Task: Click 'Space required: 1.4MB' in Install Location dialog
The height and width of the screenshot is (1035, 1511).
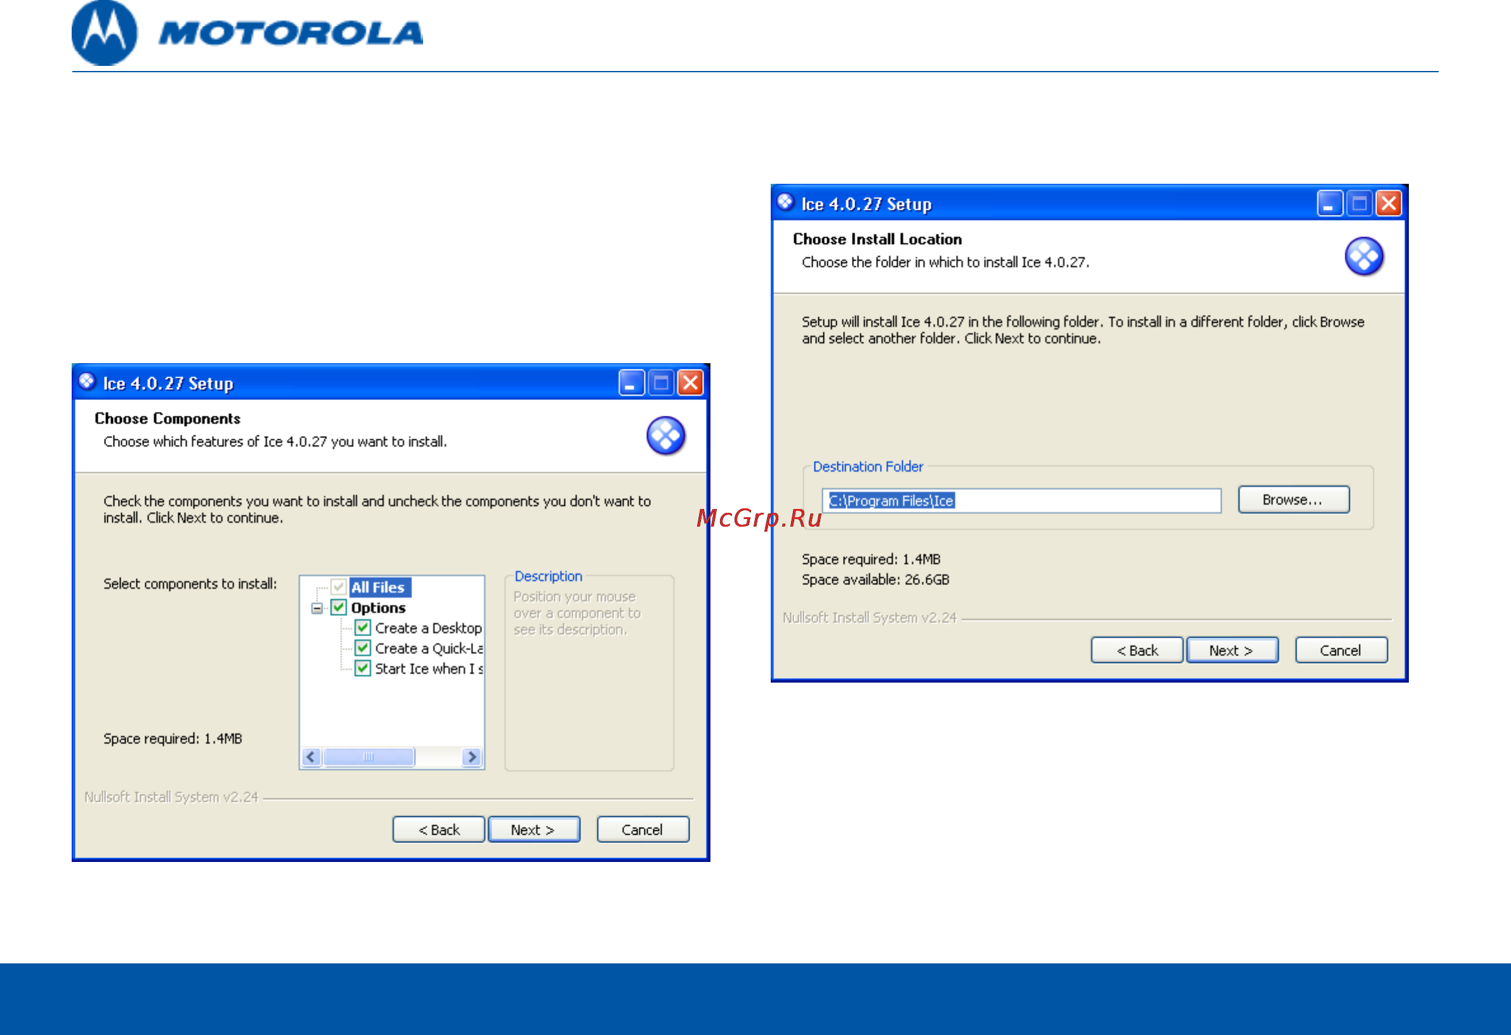Action: point(870,560)
